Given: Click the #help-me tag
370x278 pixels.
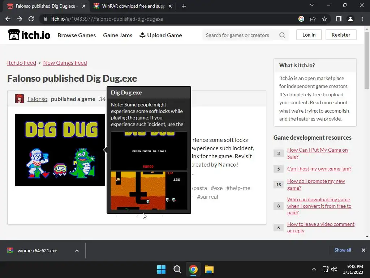Looking at the screenshot, I should point(238,188).
